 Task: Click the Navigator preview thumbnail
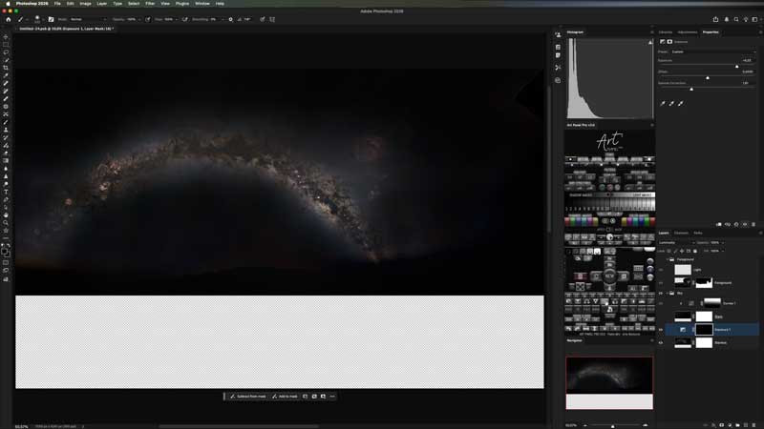pos(609,382)
